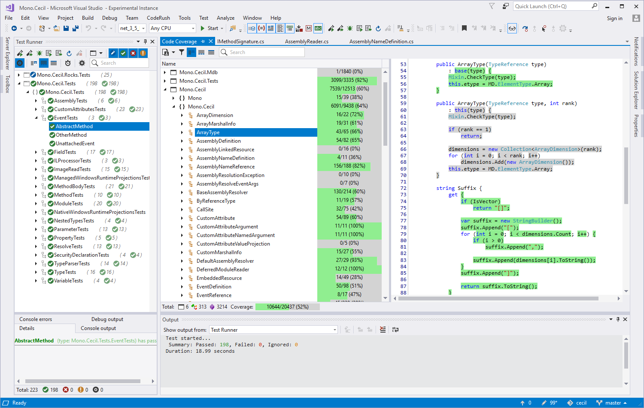Collapse the EventTests node

click(36, 117)
